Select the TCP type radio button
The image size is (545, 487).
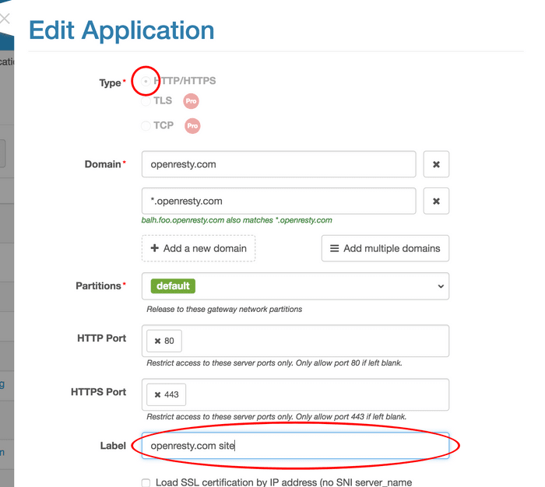pos(146,126)
